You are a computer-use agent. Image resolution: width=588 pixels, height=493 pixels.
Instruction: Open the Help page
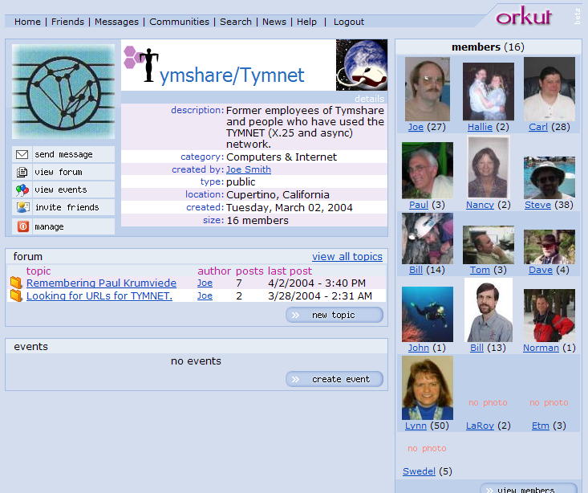pos(306,22)
